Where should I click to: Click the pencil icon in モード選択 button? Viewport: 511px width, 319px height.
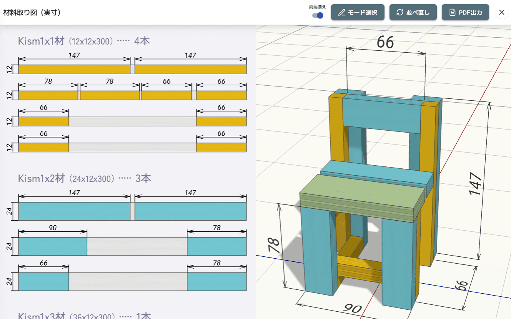341,12
